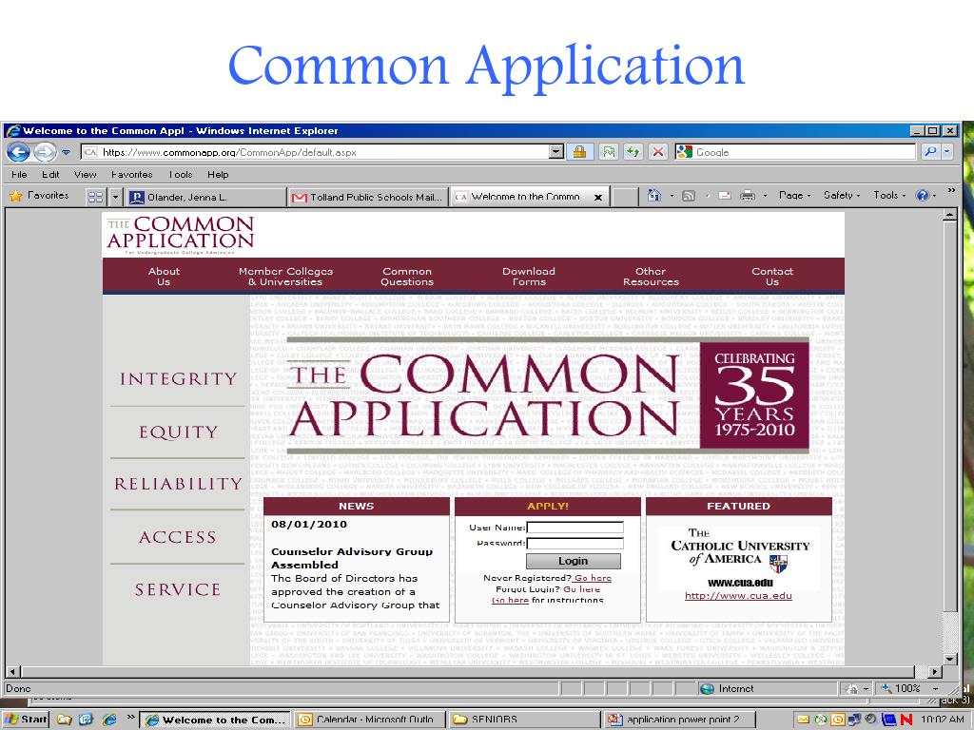This screenshot has width=974, height=730.
Task: Click the 100% zoom level control
Action: pos(908,688)
